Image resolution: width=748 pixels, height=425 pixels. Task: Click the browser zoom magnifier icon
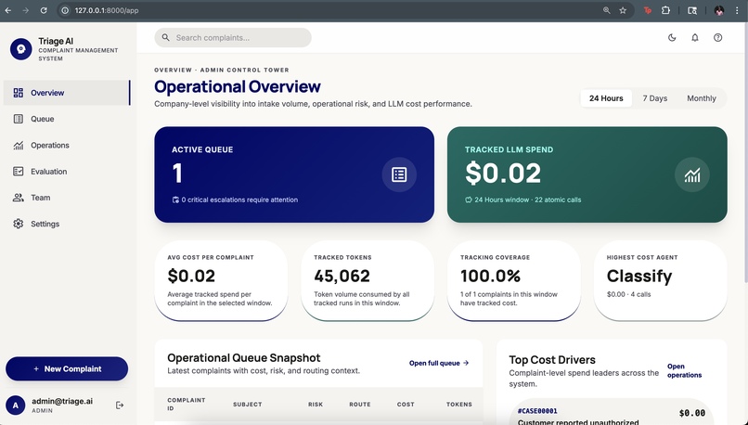tap(606, 10)
